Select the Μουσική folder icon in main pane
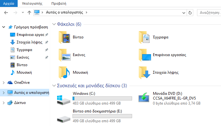221x126 pixels. pos(64,73)
